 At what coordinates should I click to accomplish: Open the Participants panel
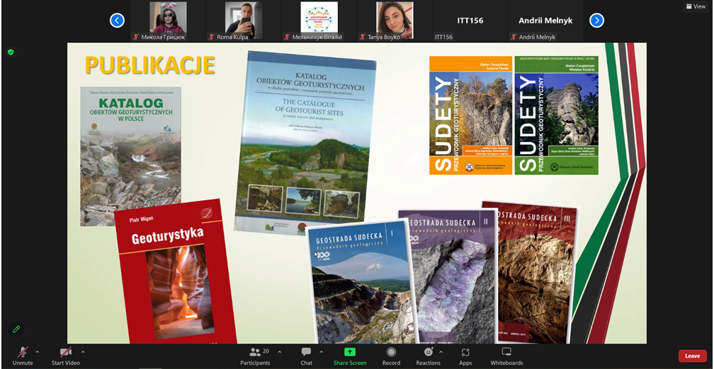click(x=255, y=355)
